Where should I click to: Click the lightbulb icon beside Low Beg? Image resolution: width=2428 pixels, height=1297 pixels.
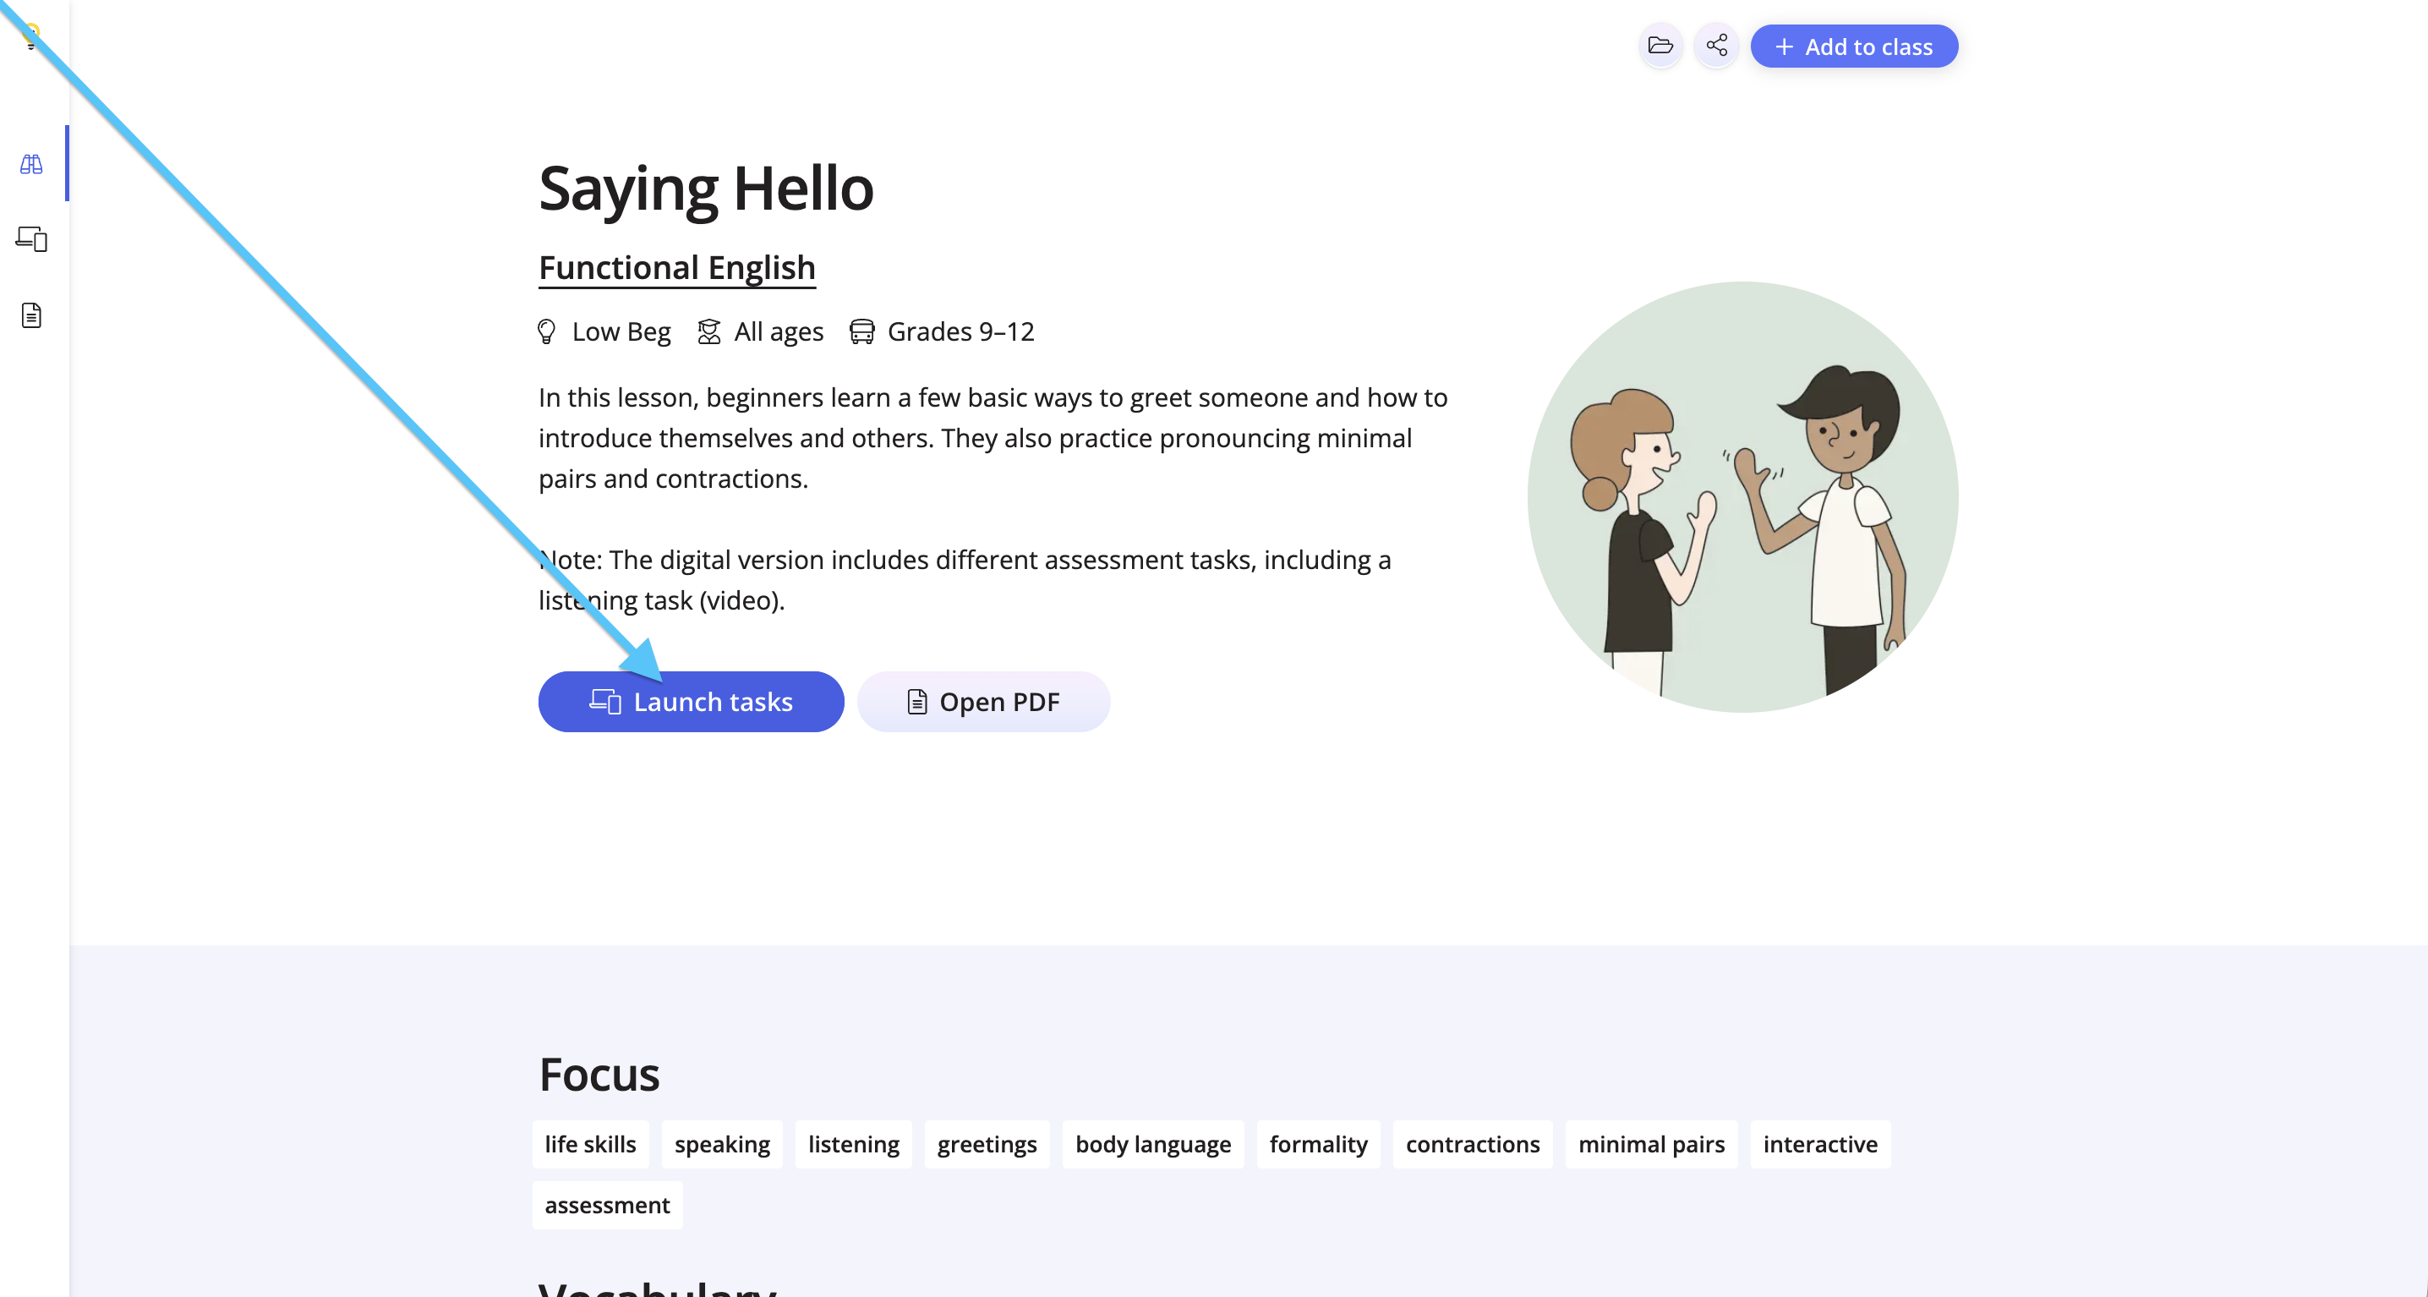[x=547, y=331]
